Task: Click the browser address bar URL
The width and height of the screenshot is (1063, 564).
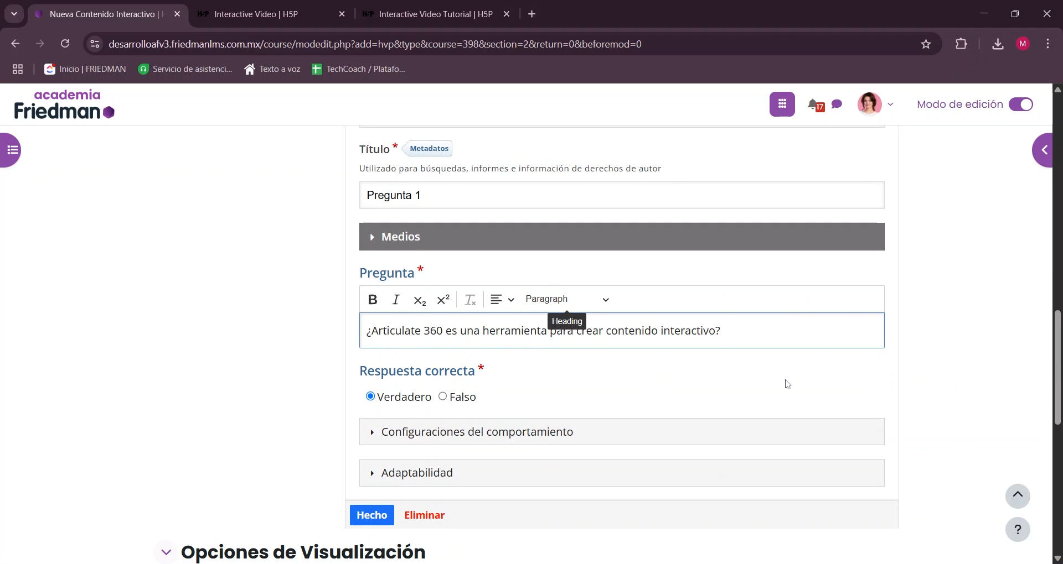Action: point(375,44)
